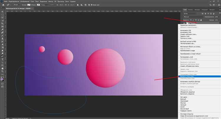Viewport: 221px width, 119px height.
Task: Select the Gradient tool
Action: (x=2, y=47)
